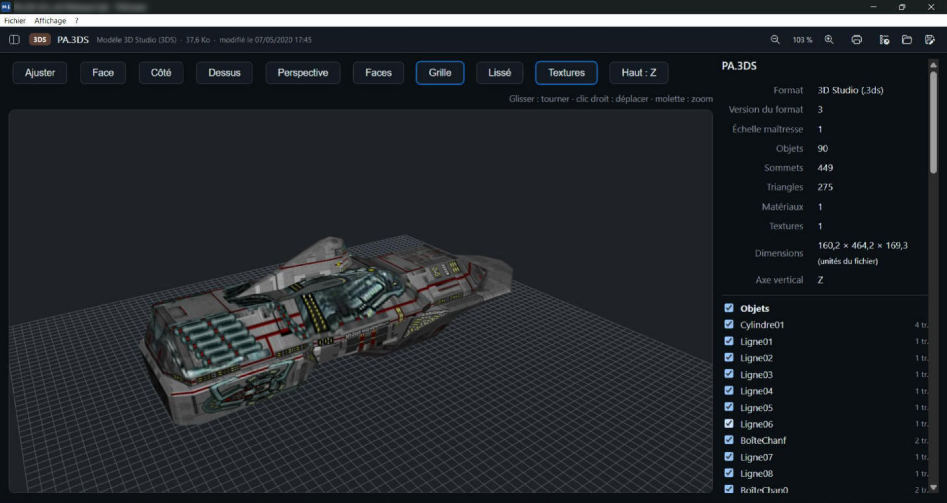Uncheck the Ligne01 checkbox
Viewport: 947px width, 503px height.
click(x=729, y=341)
